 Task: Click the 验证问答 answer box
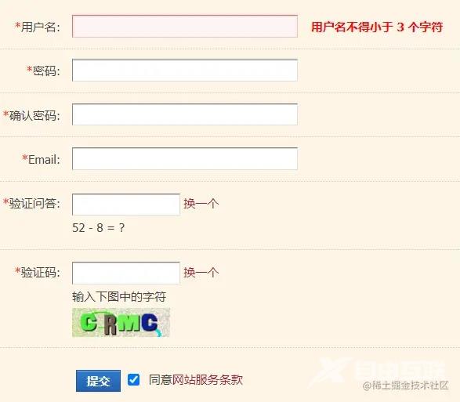126,205
